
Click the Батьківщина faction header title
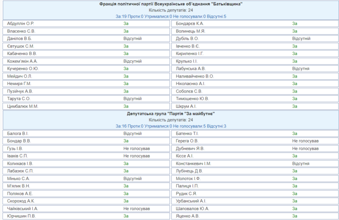(x=171, y=4)
